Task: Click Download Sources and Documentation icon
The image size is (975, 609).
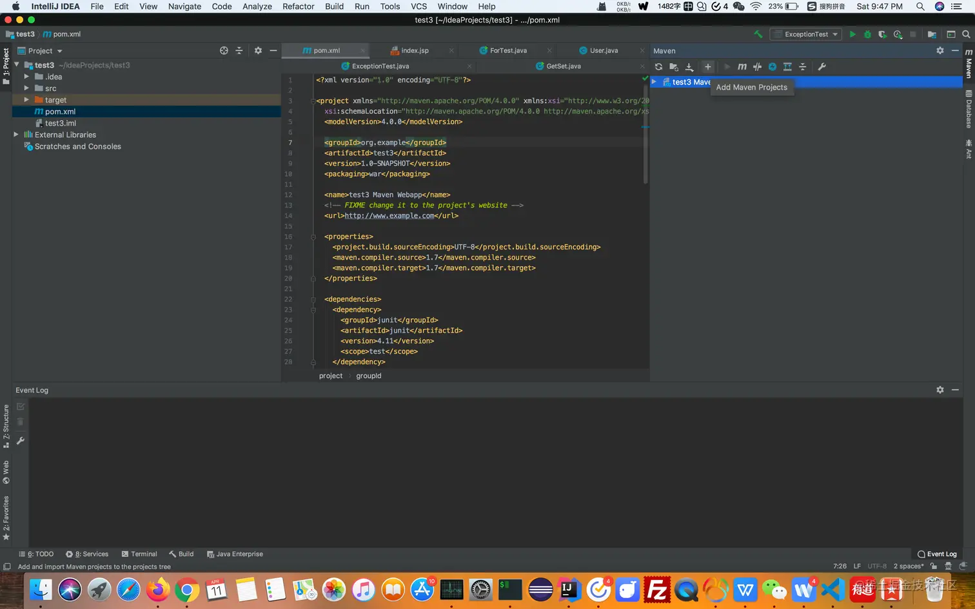Action: tap(689, 67)
